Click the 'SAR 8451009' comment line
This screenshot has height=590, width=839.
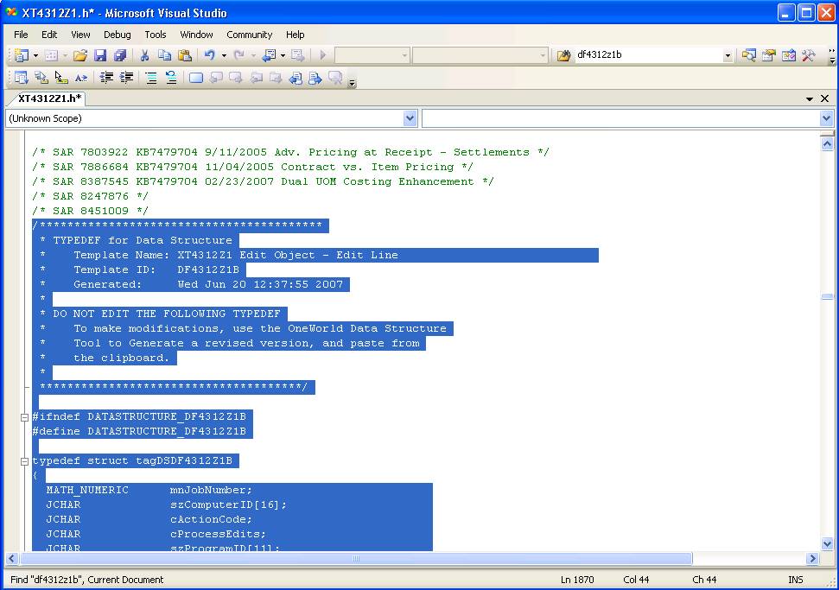pos(90,211)
